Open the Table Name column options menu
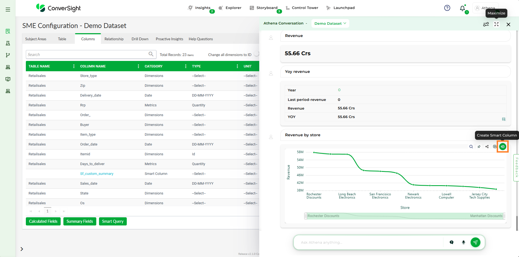519x257 pixels. tap(74, 66)
